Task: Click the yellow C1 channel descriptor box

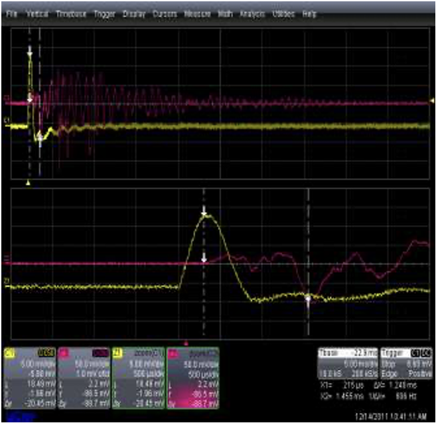Action: coord(29,376)
